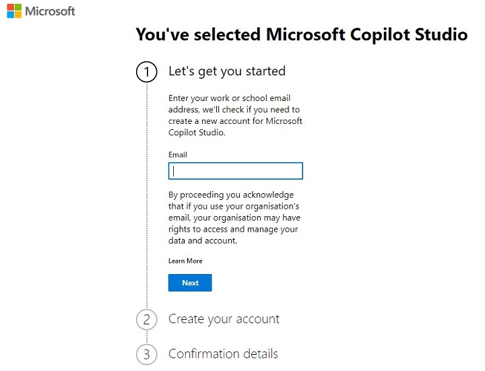Expand the 'Create your account' step
The image size is (485, 371).
[224, 319]
